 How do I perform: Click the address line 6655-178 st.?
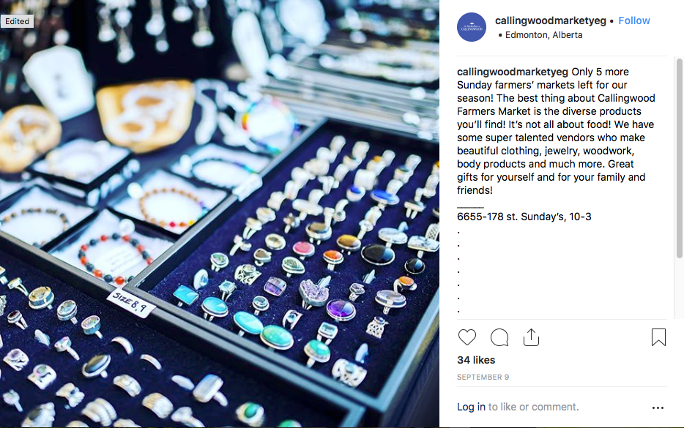[x=524, y=217]
